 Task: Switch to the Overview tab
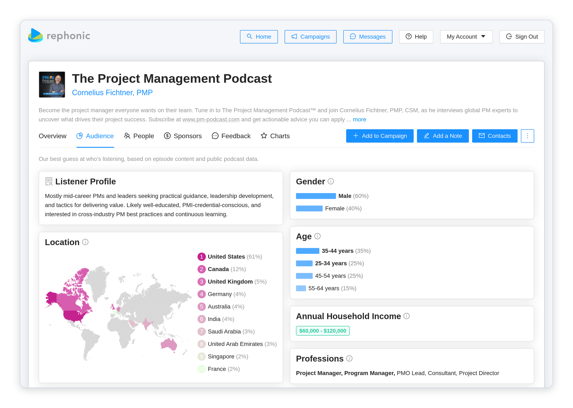[x=52, y=136]
